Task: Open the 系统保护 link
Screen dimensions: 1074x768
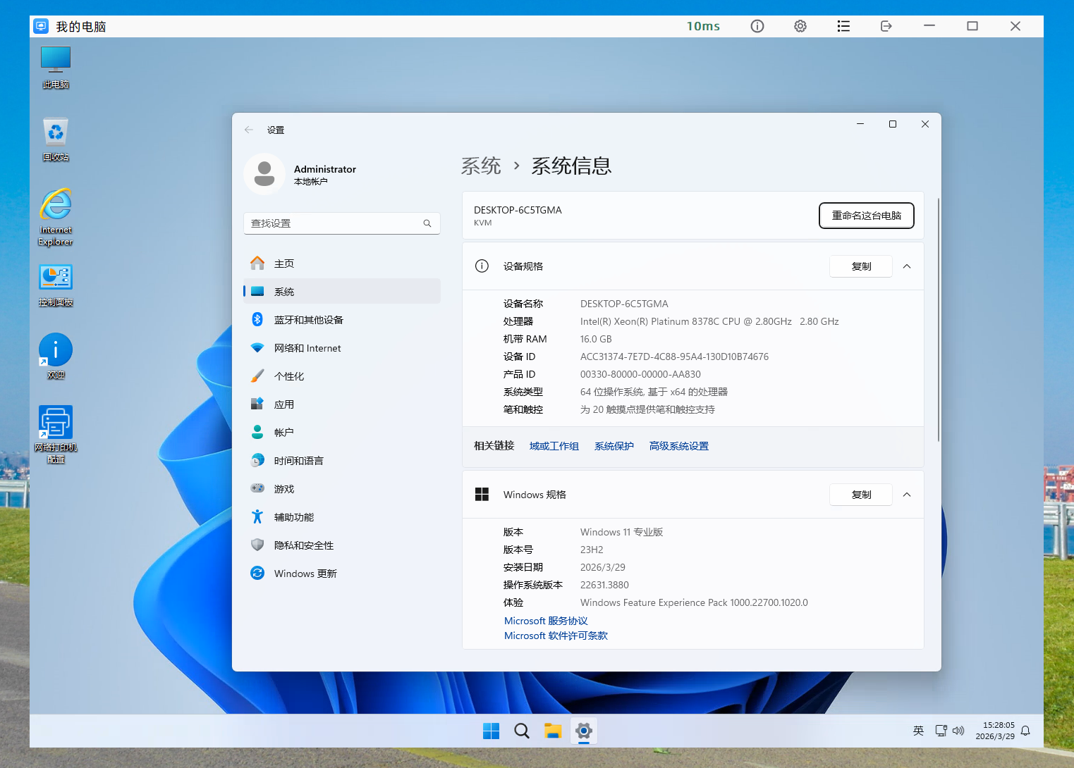Action: [x=614, y=446]
